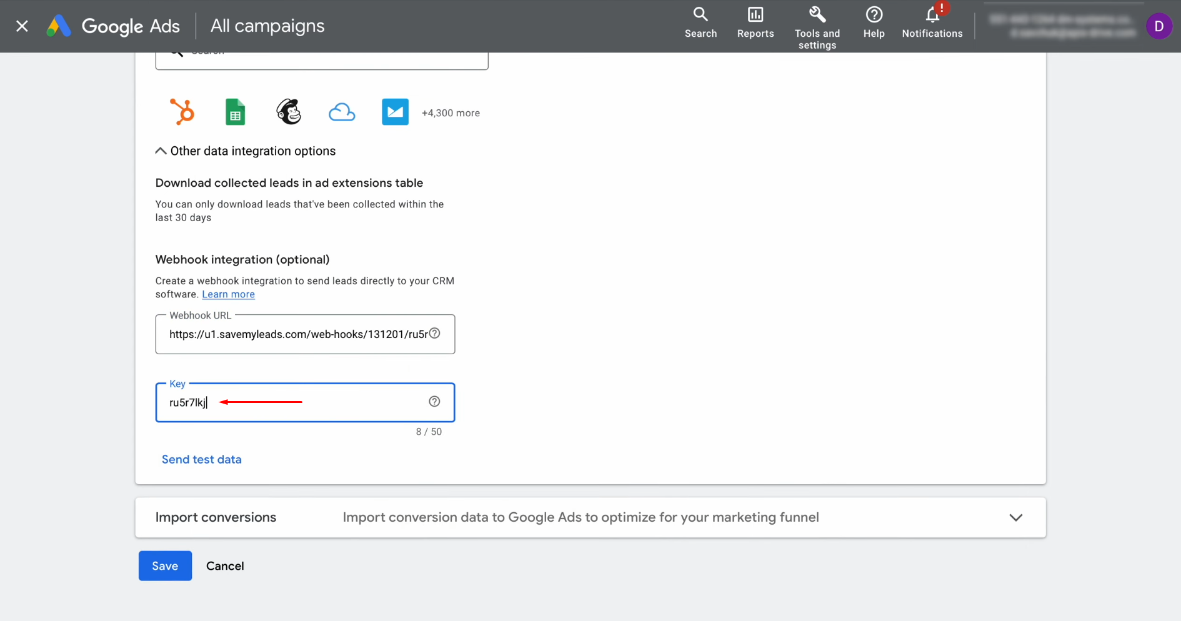Click the integrations search box
The image size is (1181, 621).
(322, 60)
